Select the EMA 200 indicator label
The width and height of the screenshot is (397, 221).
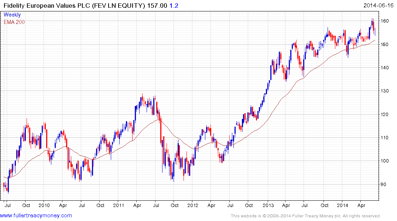tap(14, 22)
